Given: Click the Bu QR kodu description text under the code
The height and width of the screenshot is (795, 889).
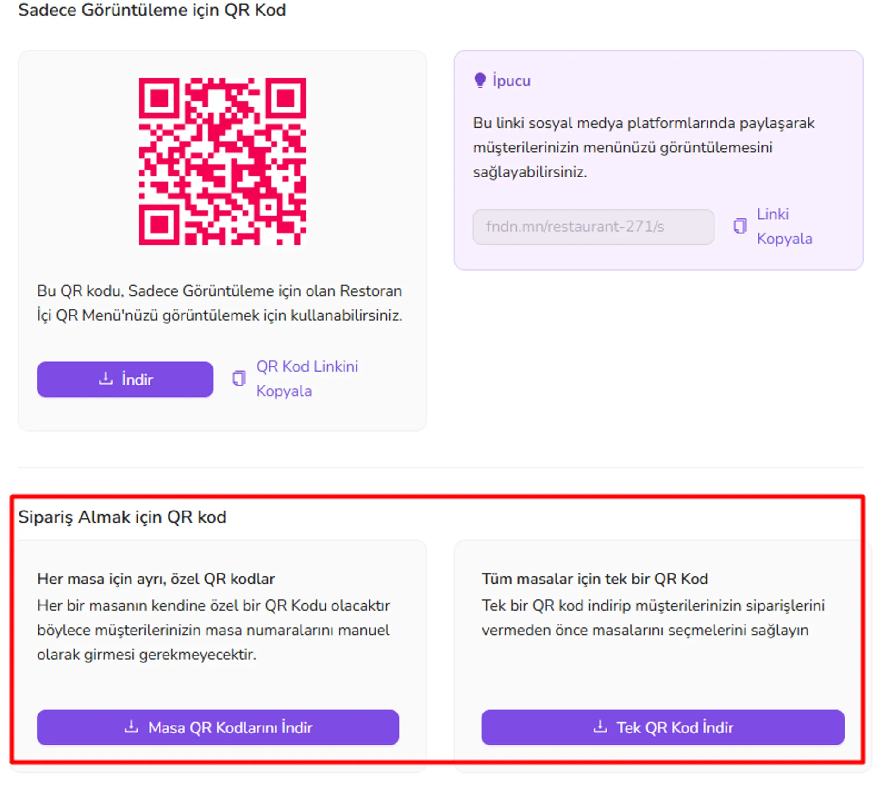Looking at the screenshot, I should coord(219,303).
